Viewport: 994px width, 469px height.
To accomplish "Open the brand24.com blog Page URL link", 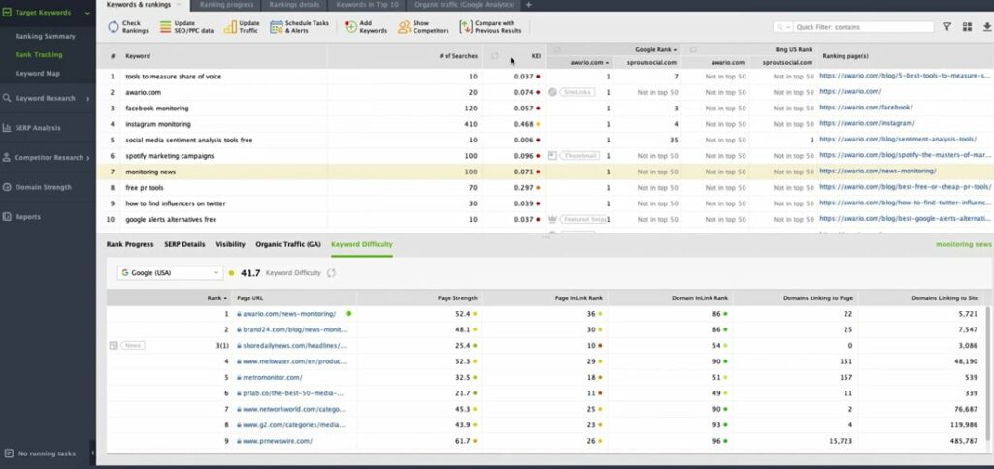I will tap(295, 329).
